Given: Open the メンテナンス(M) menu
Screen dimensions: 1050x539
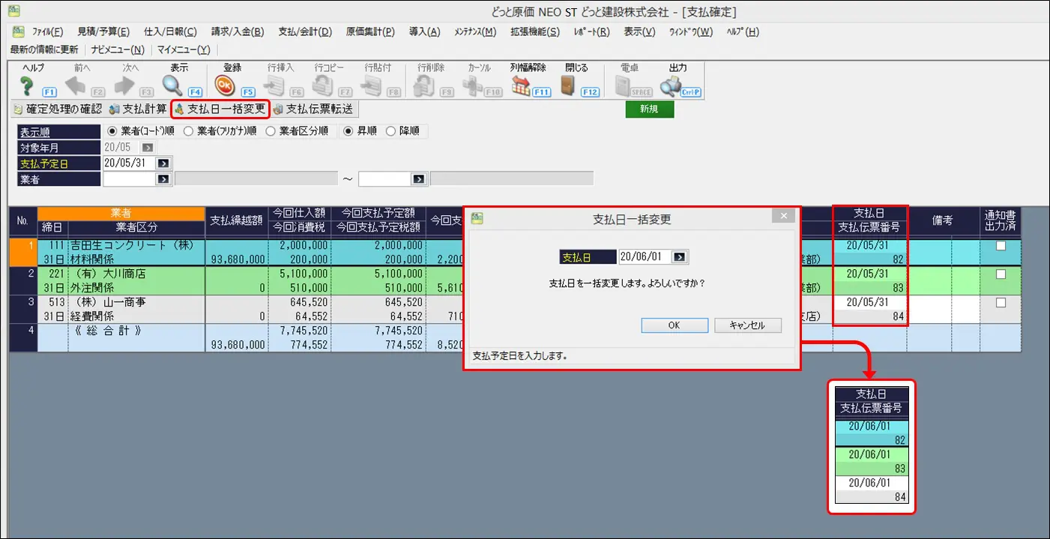Looking at the screenshot, I should [475, 32].
